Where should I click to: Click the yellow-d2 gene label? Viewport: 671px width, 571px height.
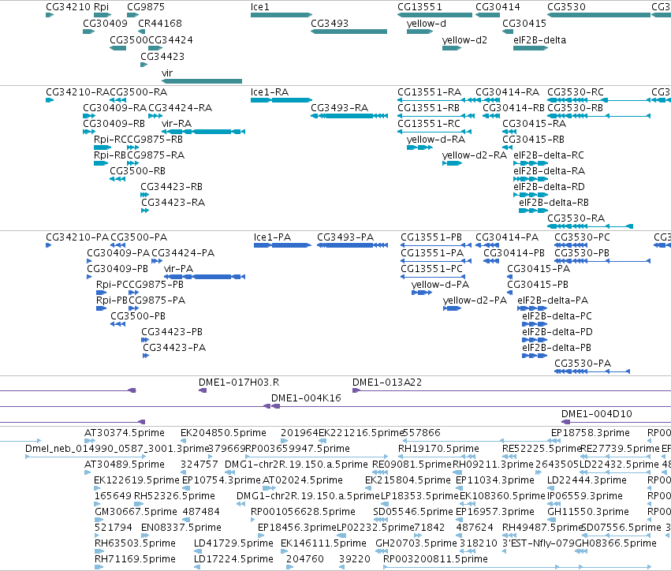pyautogui.click(x=464, y=40)
